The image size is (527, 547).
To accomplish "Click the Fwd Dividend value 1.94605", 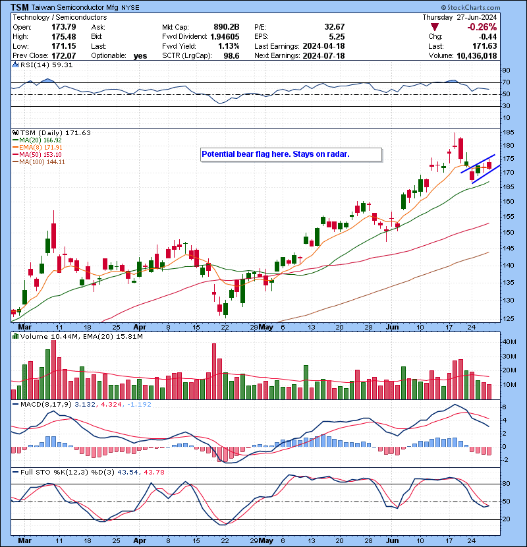I will click(x=225, y=37).
